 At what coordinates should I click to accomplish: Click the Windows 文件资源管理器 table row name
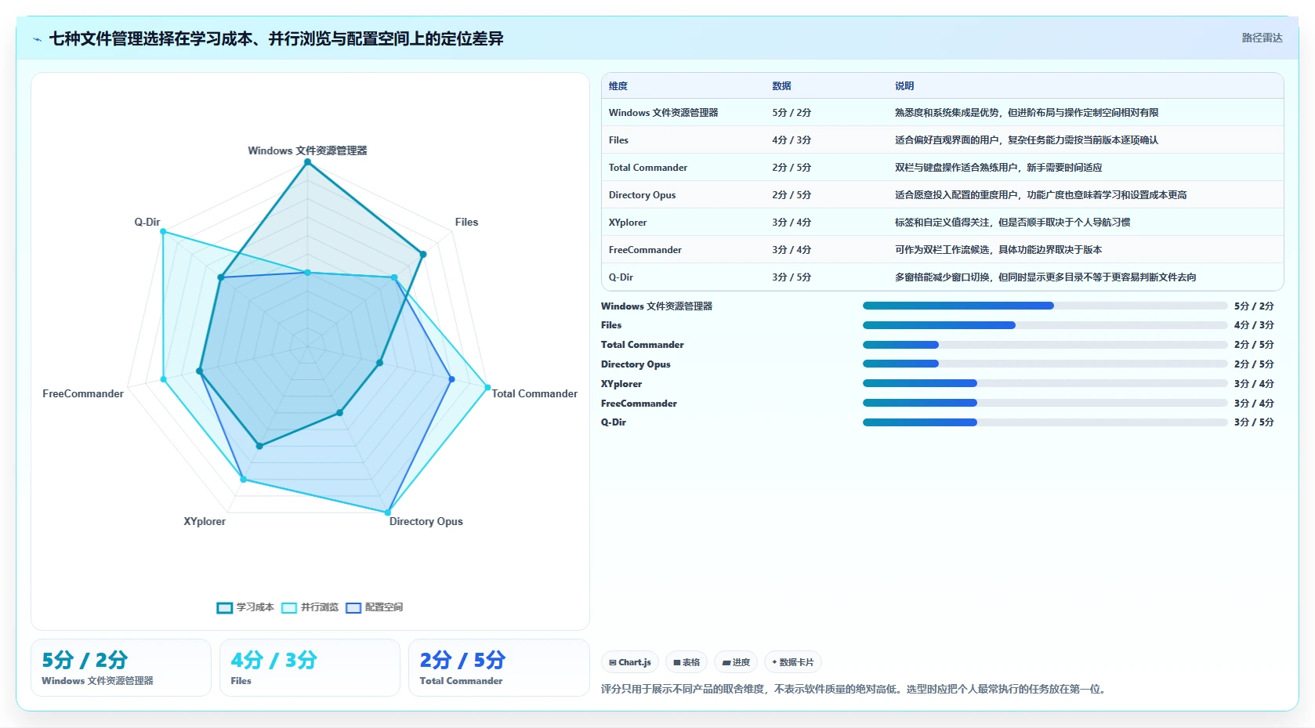tap(663, 113)
